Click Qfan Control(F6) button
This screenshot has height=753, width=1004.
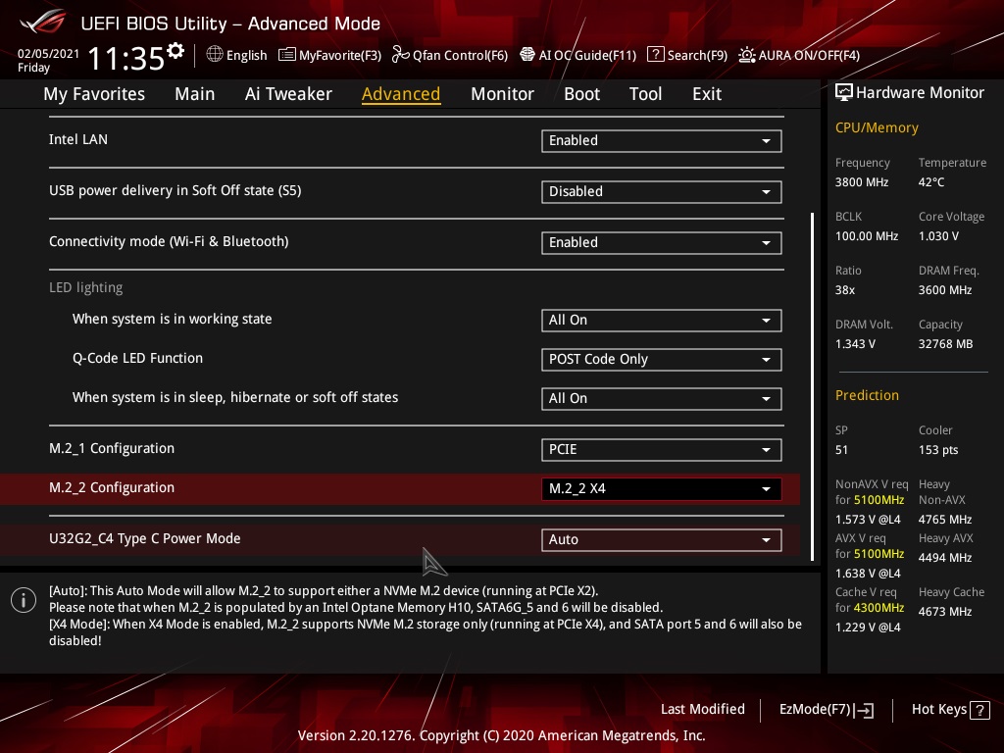click(x=450, y=55)
